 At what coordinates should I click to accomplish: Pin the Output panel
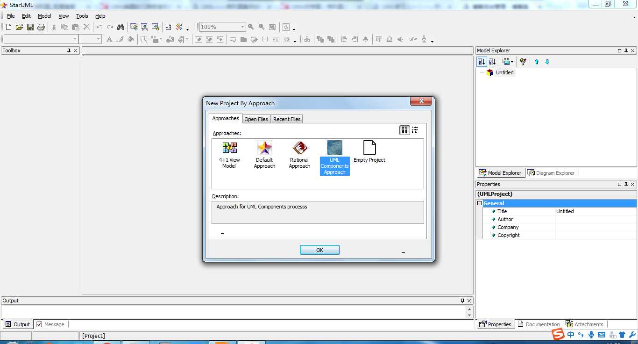pyautogui.click(x=463, y=301)
